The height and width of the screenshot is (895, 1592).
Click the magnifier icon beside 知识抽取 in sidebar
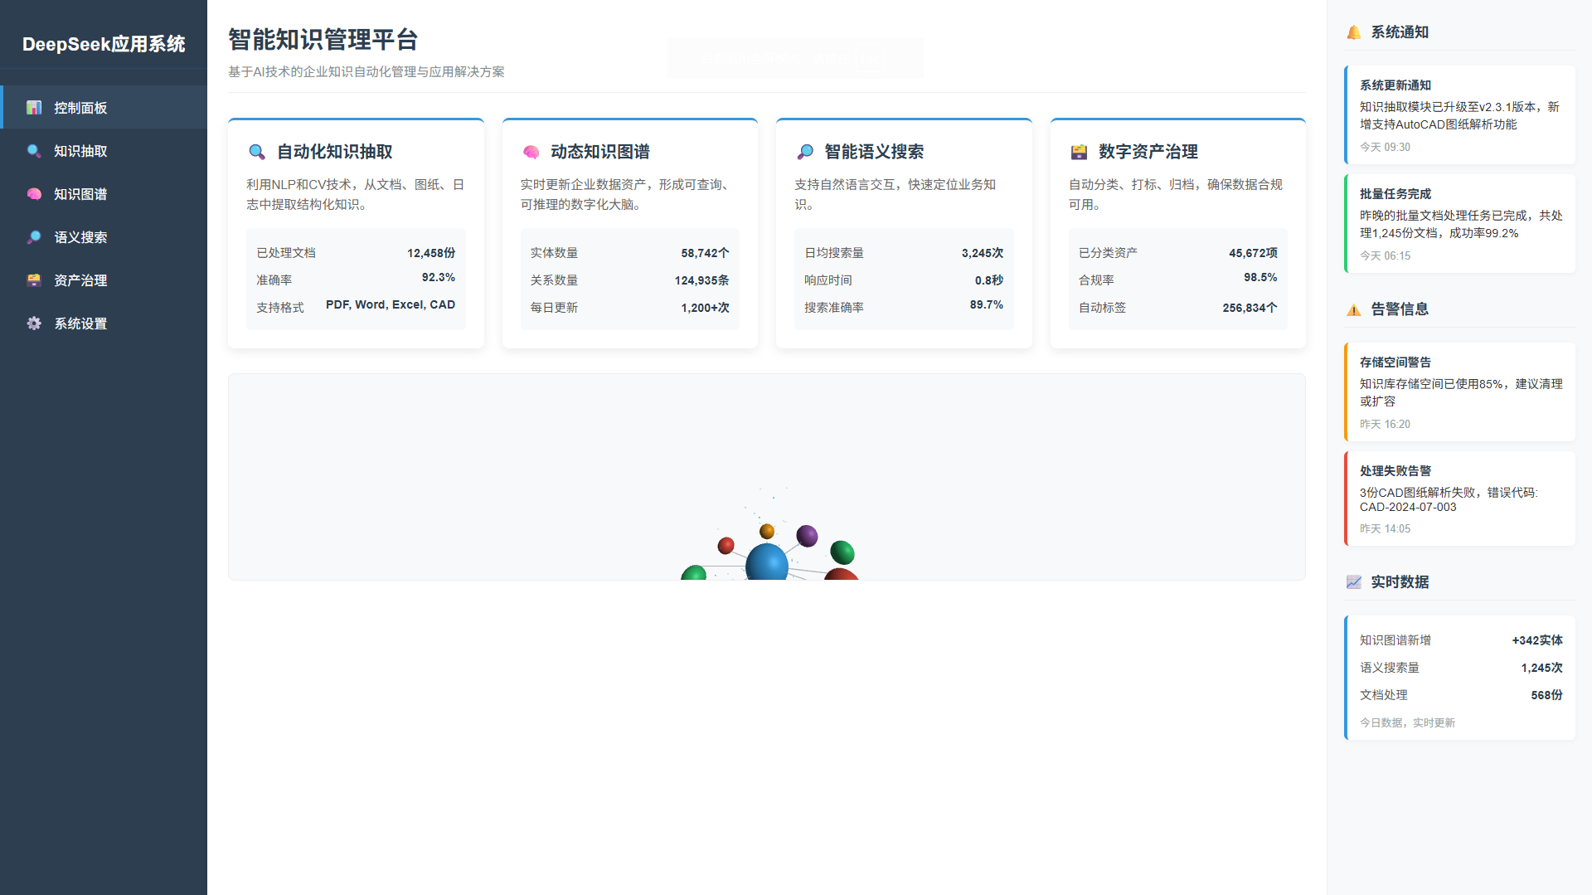[34, 151]
